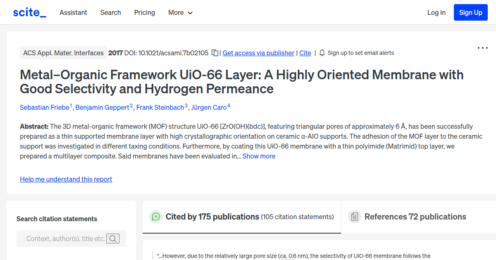Open the author superscript affiliation for Jürgen Caro
Image resolution: width=496 pixels, height=260 pixels.
(x=228, y=105)
